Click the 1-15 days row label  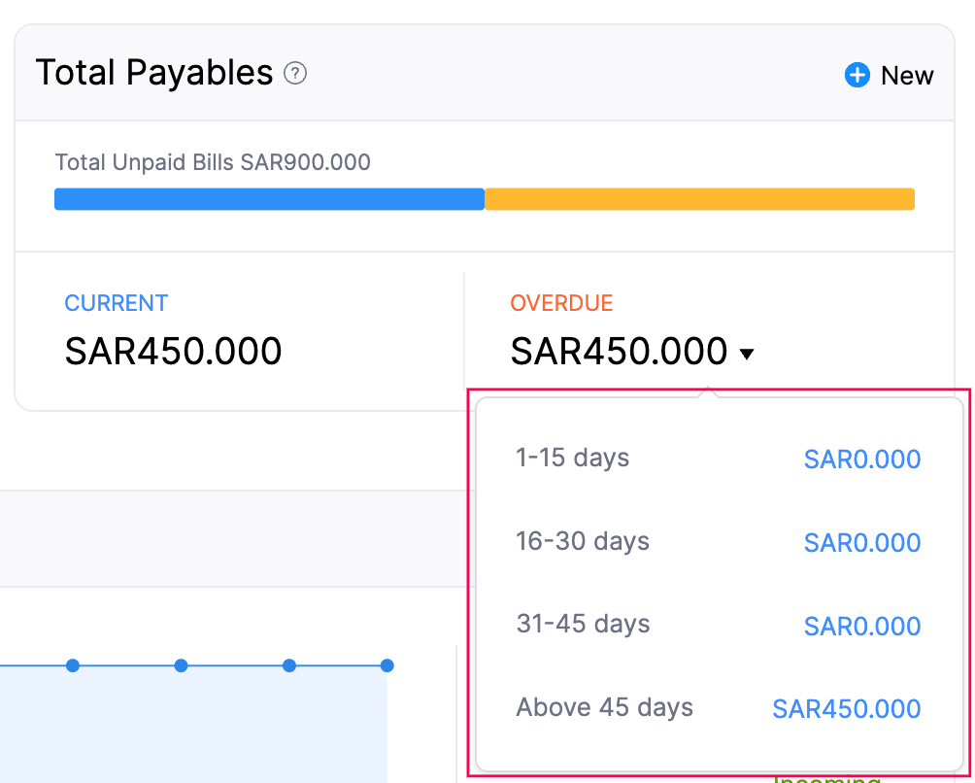tap(572, 458)
